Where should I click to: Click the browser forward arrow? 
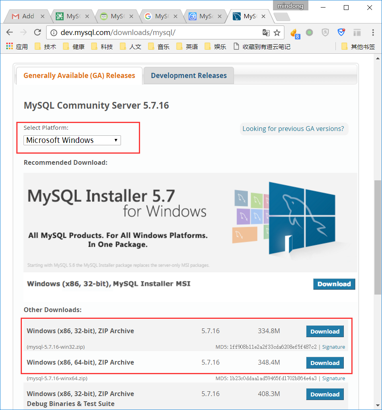tap(23, 32)
